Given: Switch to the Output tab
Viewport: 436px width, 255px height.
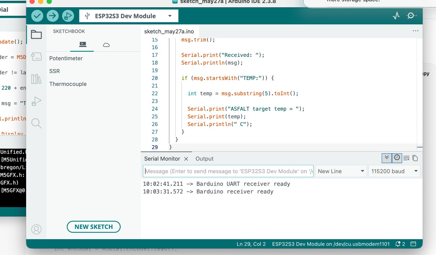Looking at the screenshot, I should [204, 159].
